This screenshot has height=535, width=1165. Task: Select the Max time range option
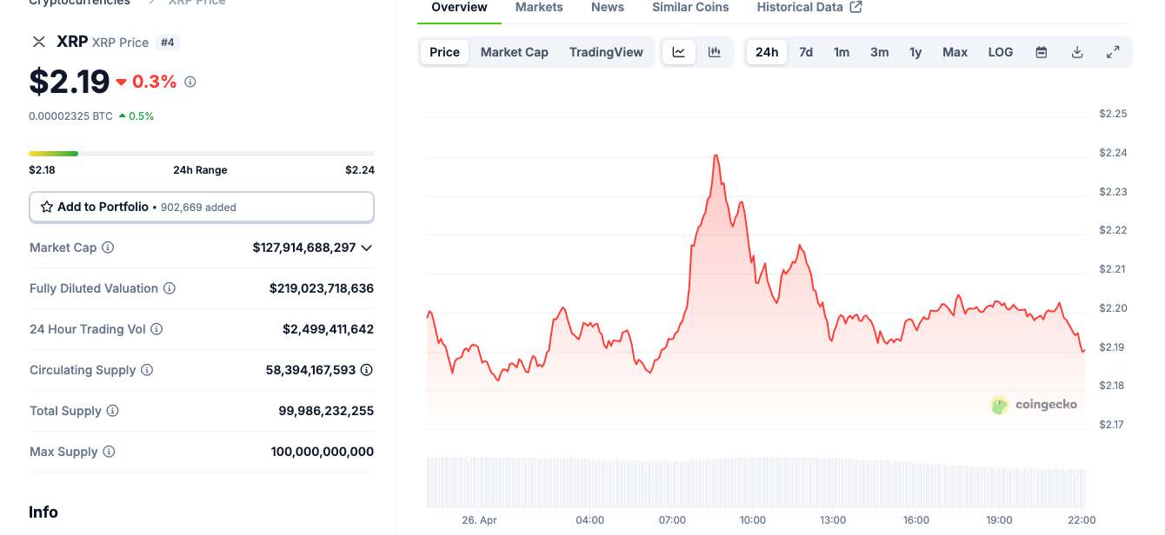pyautogui.click(x=955, y=52)
